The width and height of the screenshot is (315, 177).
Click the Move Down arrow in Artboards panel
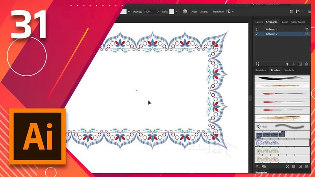point(294,64)
